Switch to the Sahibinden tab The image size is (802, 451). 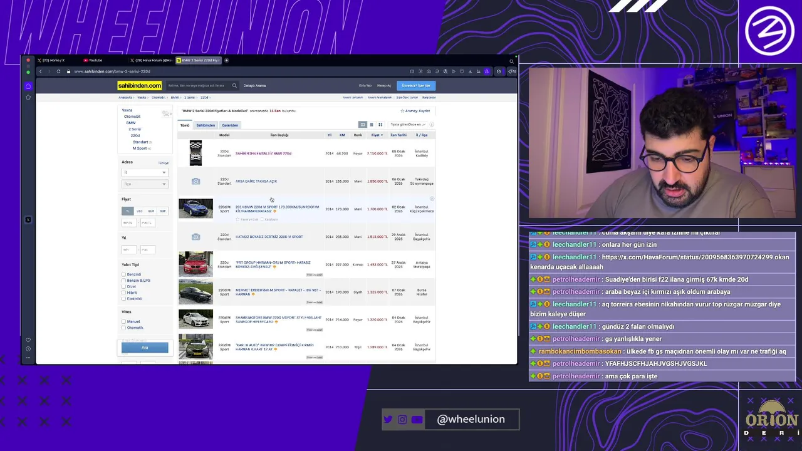tap(206, 125)
